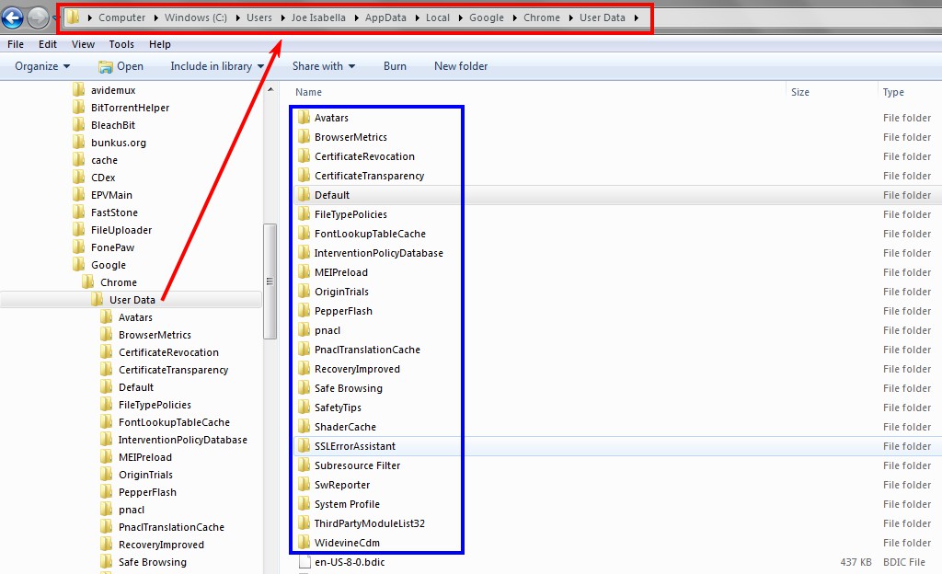
Task: Select FileUploader in navigation tree
Action: coord(121,230)
